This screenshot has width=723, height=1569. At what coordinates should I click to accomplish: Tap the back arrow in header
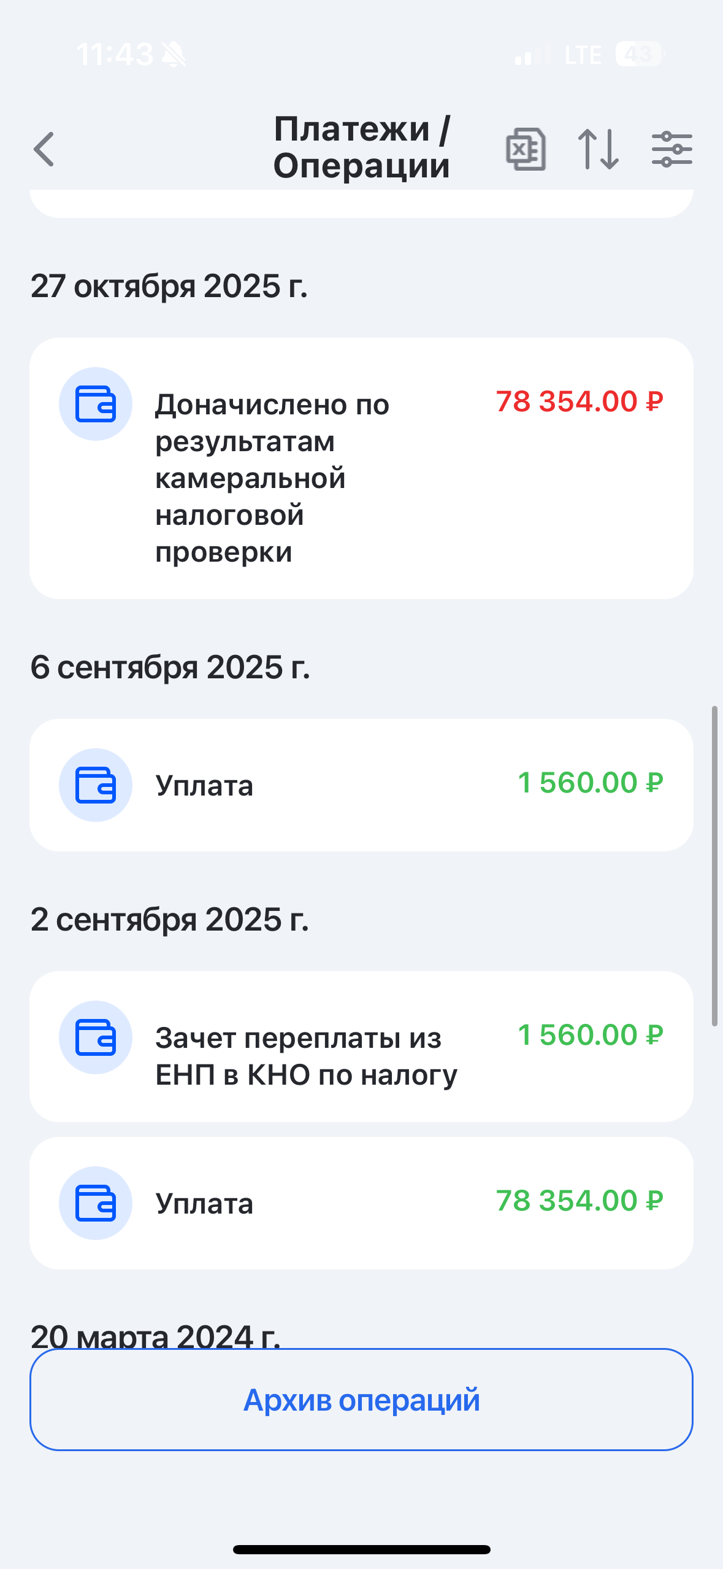tap(44, 149)
